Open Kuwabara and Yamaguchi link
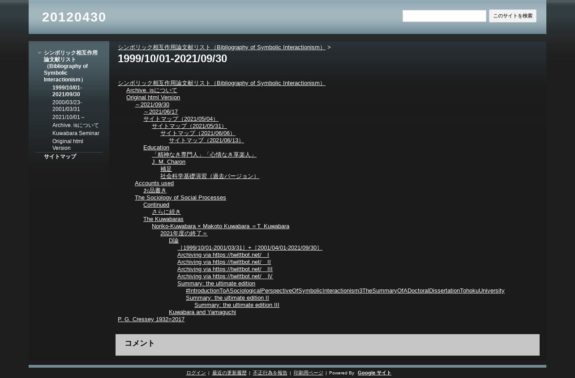 click(202, 312)
